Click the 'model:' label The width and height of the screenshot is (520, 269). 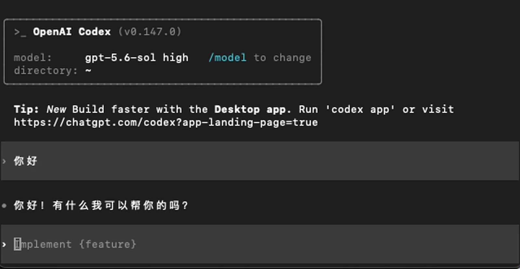[x=32, y=58]
